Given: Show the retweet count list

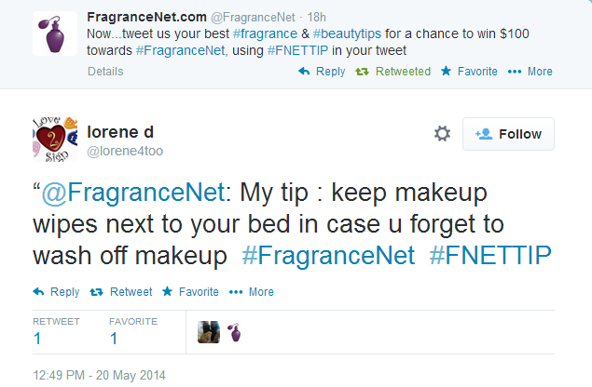Looking at the screenshot, I should pos(56,331).
